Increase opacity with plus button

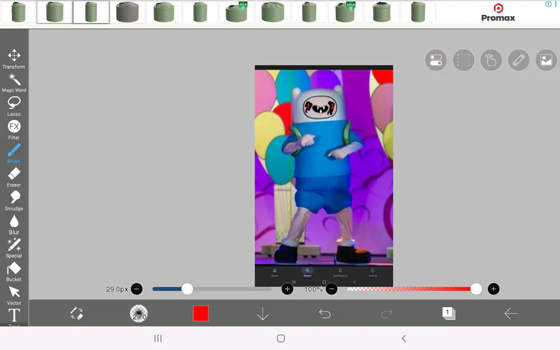493,288
